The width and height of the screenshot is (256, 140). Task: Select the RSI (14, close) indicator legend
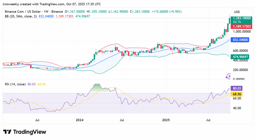click(x=15, y=84)
